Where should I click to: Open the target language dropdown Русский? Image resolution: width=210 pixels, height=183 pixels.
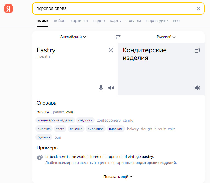166,37
